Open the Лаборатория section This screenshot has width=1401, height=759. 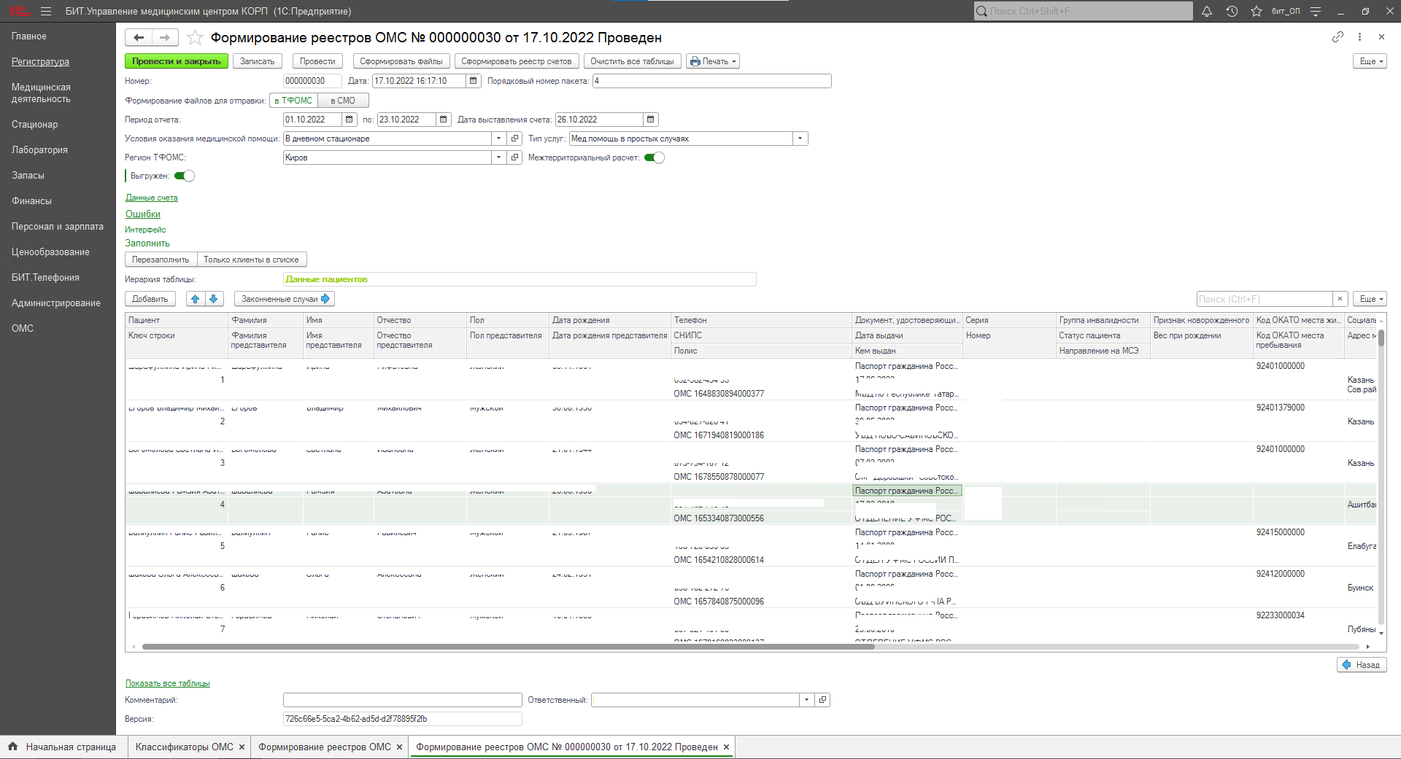click(39, 150)
